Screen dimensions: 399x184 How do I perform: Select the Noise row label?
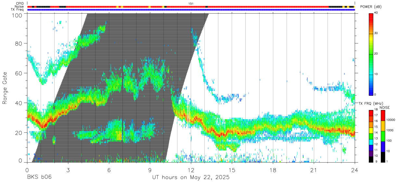[x=19, y=6]
